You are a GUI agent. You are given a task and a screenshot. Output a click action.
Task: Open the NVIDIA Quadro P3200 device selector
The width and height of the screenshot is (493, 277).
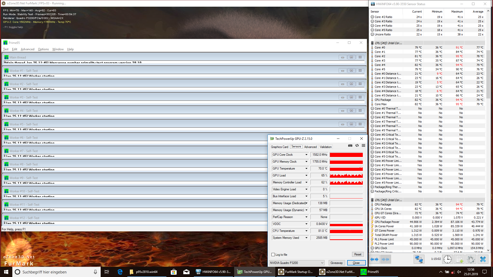coord(297,263)
